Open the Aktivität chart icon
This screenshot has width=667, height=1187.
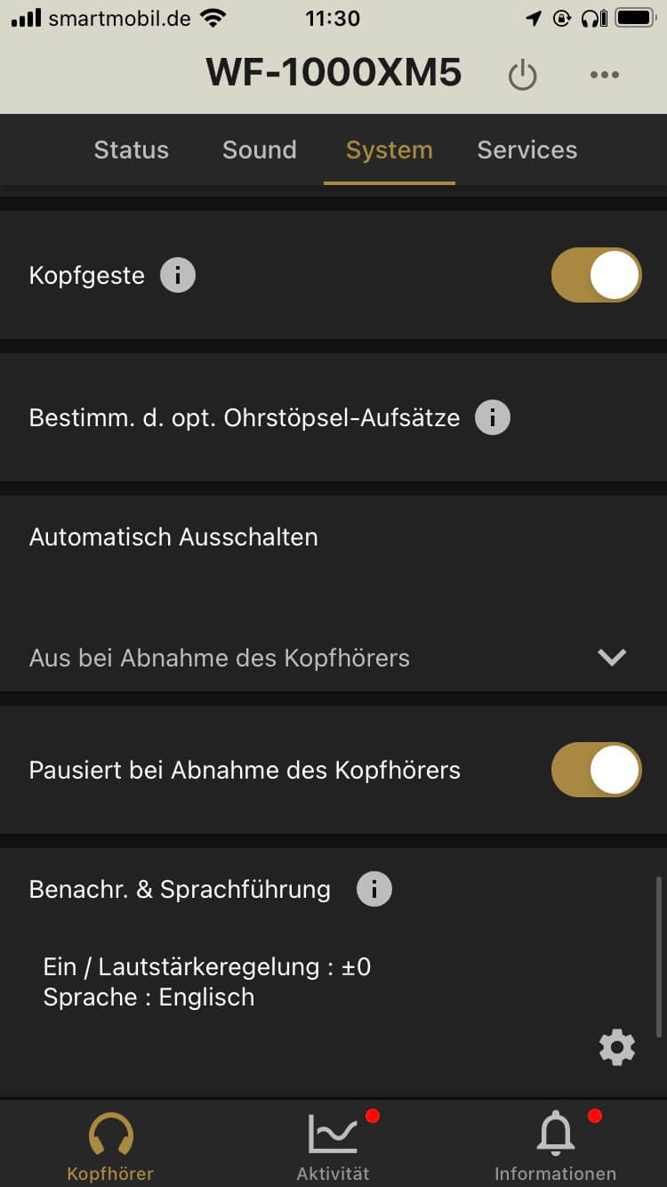click(x=333, y=1135)
